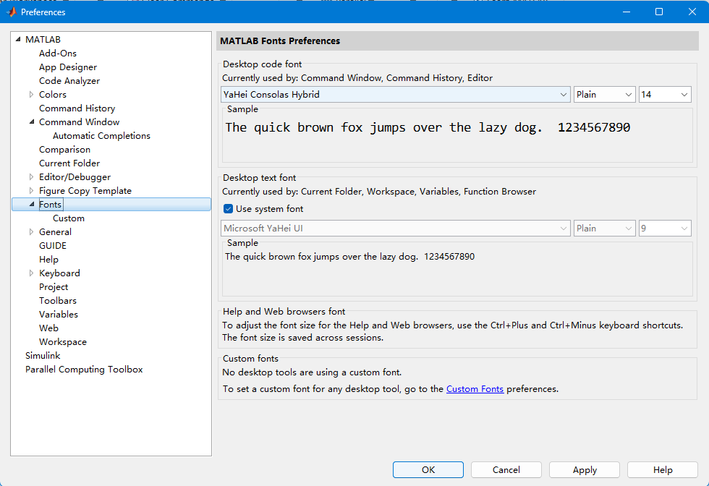Select Current Folder preferences
Screen dimensions: 709x486
(x=69, y=163)
